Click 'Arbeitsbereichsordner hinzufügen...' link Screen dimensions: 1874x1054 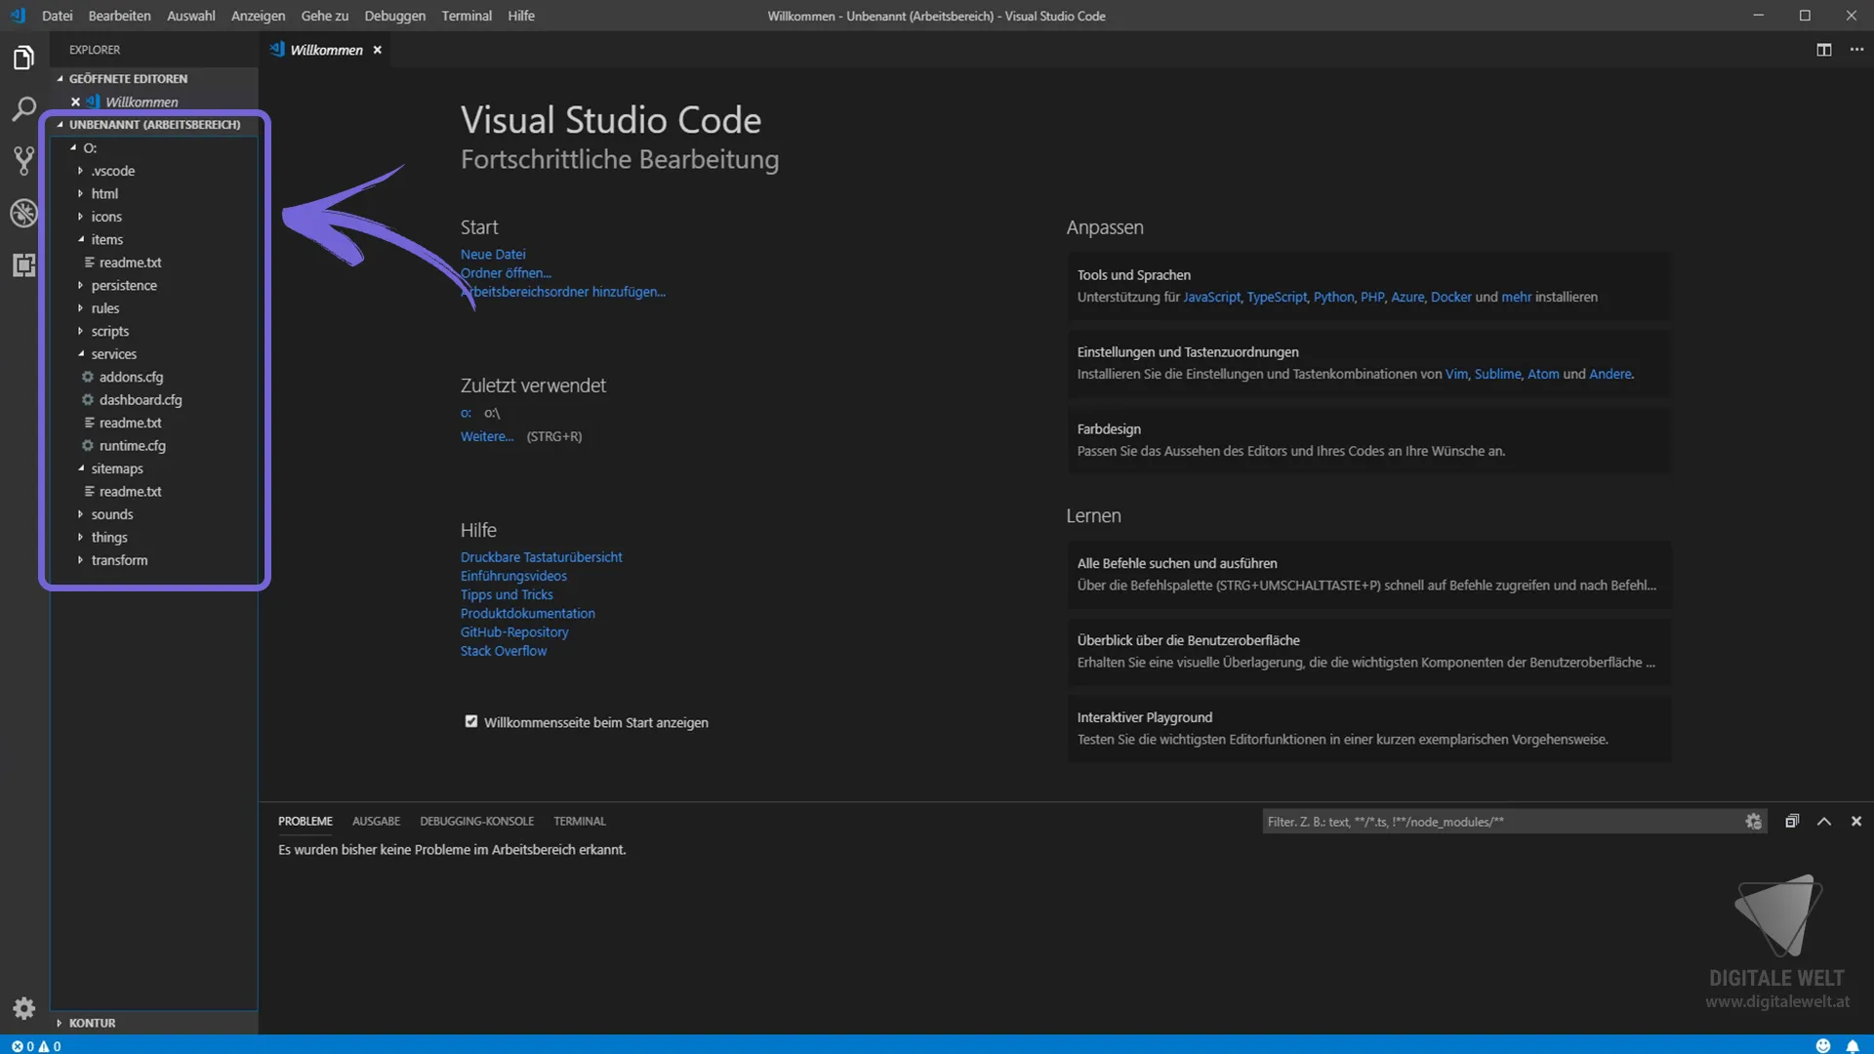563,292
